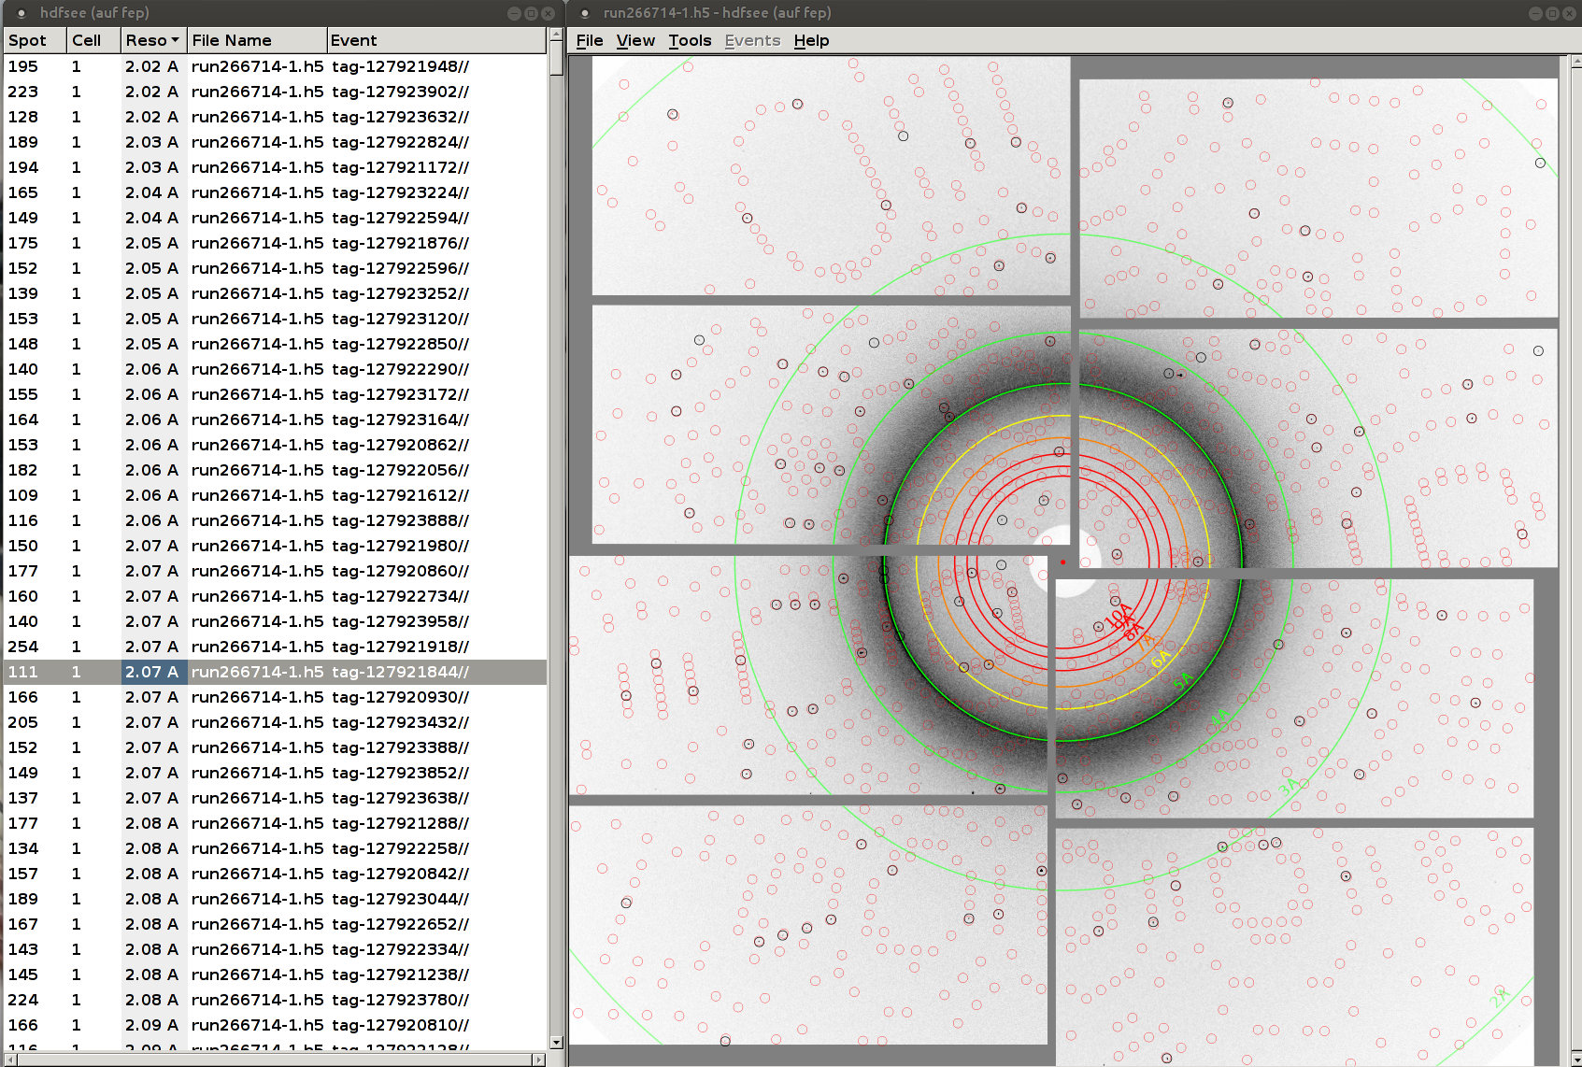The image size is (1582, 1067).
Task: Select row with event tag-127923780//
Action: (276, 1000)
